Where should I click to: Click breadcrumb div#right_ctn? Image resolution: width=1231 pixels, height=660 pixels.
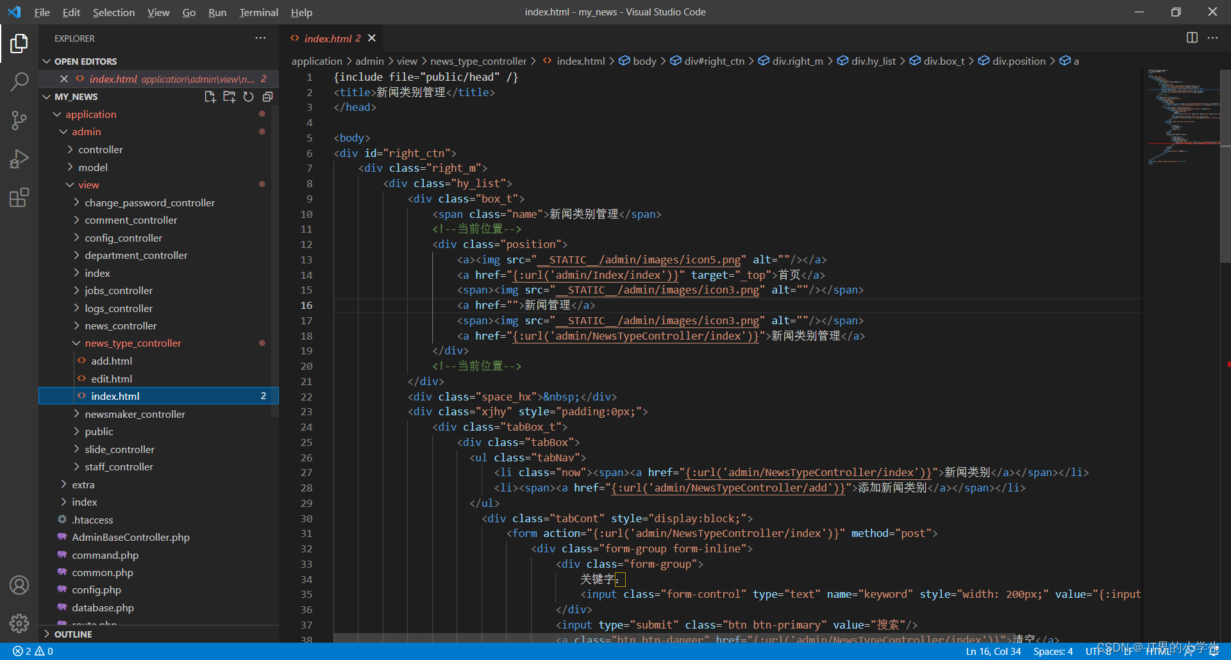pyautogui.click(x=707, y=61)
